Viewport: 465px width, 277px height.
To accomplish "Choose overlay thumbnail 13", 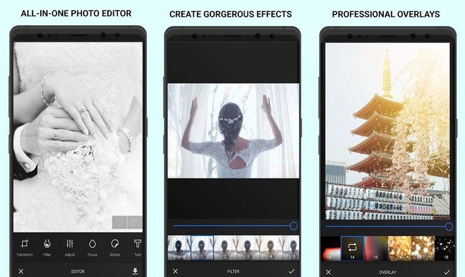I will pos(331,248).
